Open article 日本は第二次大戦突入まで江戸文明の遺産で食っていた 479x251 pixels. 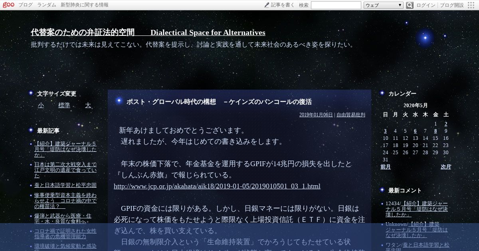[x=65, y=170]
